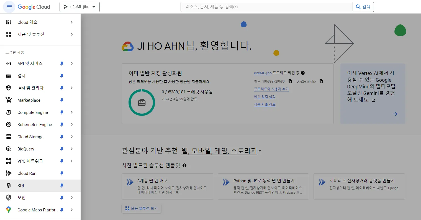Click the 보안 security shield icon
This screenshot has height=220, width=421.
[x=9, y=198]
